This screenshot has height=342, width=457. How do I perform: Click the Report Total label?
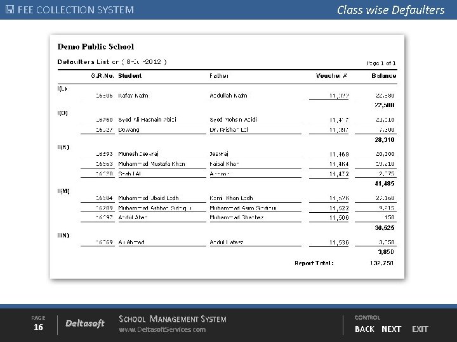[x=314, y=263]
